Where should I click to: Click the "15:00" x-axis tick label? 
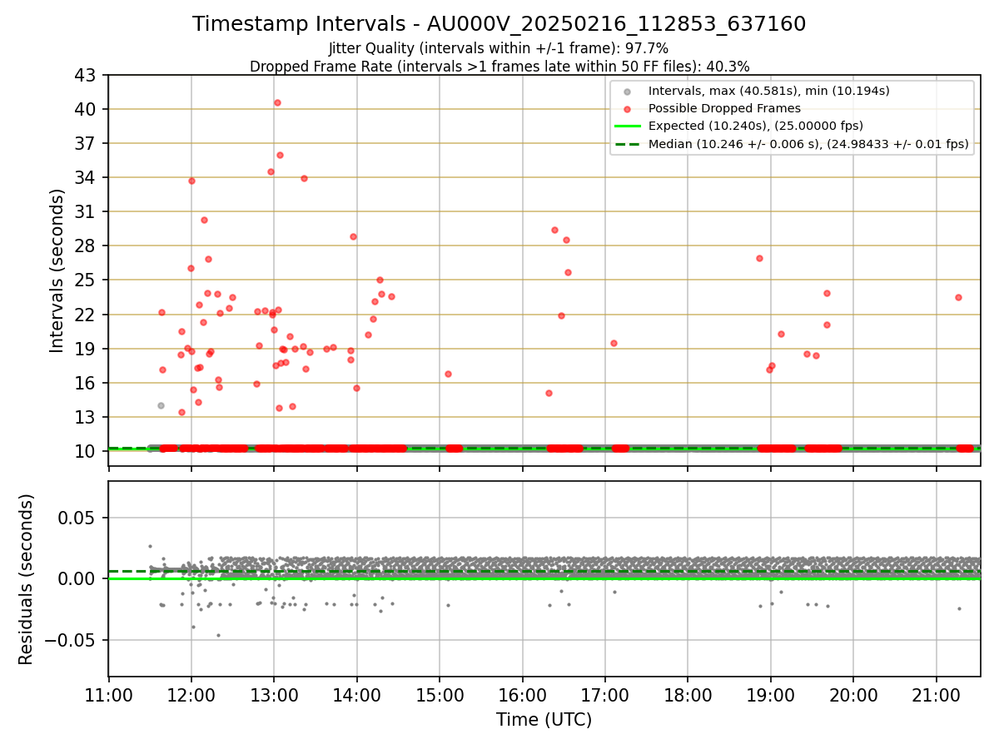pyautogui.click(x=440, y=696)
